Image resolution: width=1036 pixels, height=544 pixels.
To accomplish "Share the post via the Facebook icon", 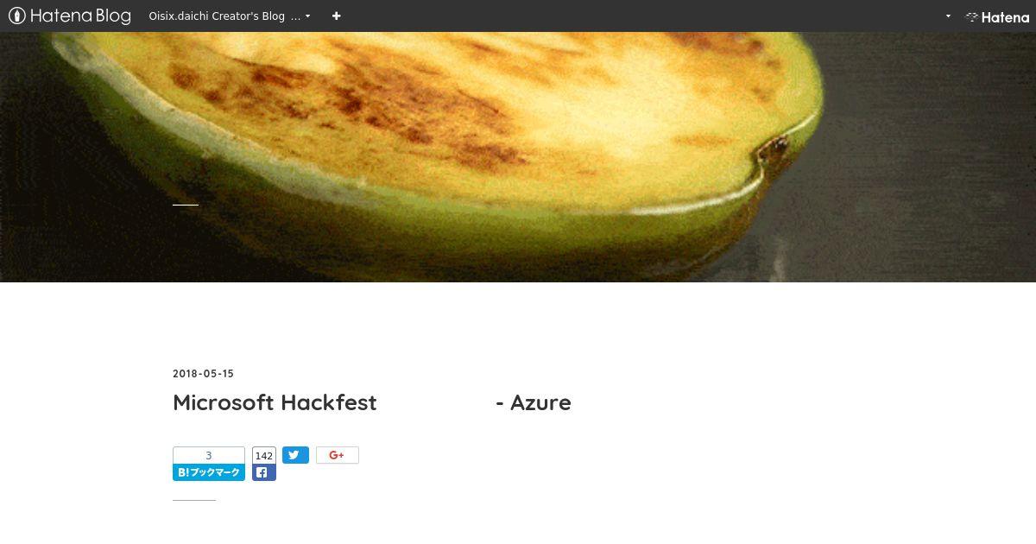I will coord(262,472).
